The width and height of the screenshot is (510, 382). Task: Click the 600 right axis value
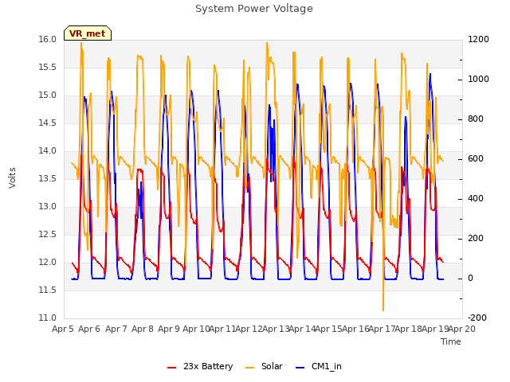[476, 159]
